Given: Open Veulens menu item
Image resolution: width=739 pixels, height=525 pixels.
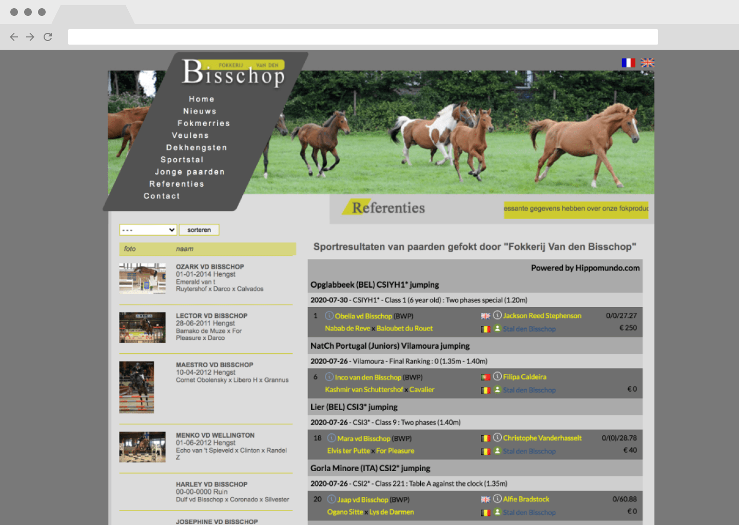Looking at the screenshot, I should click(190, 135).
